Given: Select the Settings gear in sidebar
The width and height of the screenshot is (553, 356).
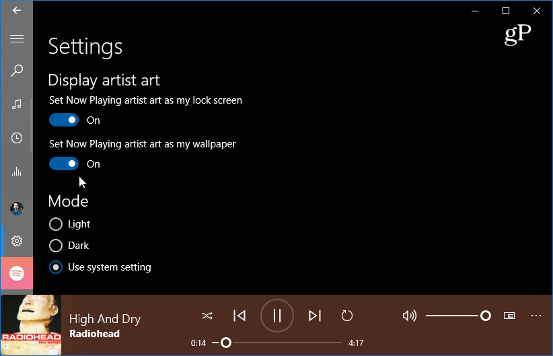Looking at the screenshot, I should click(x=17, y=241).
